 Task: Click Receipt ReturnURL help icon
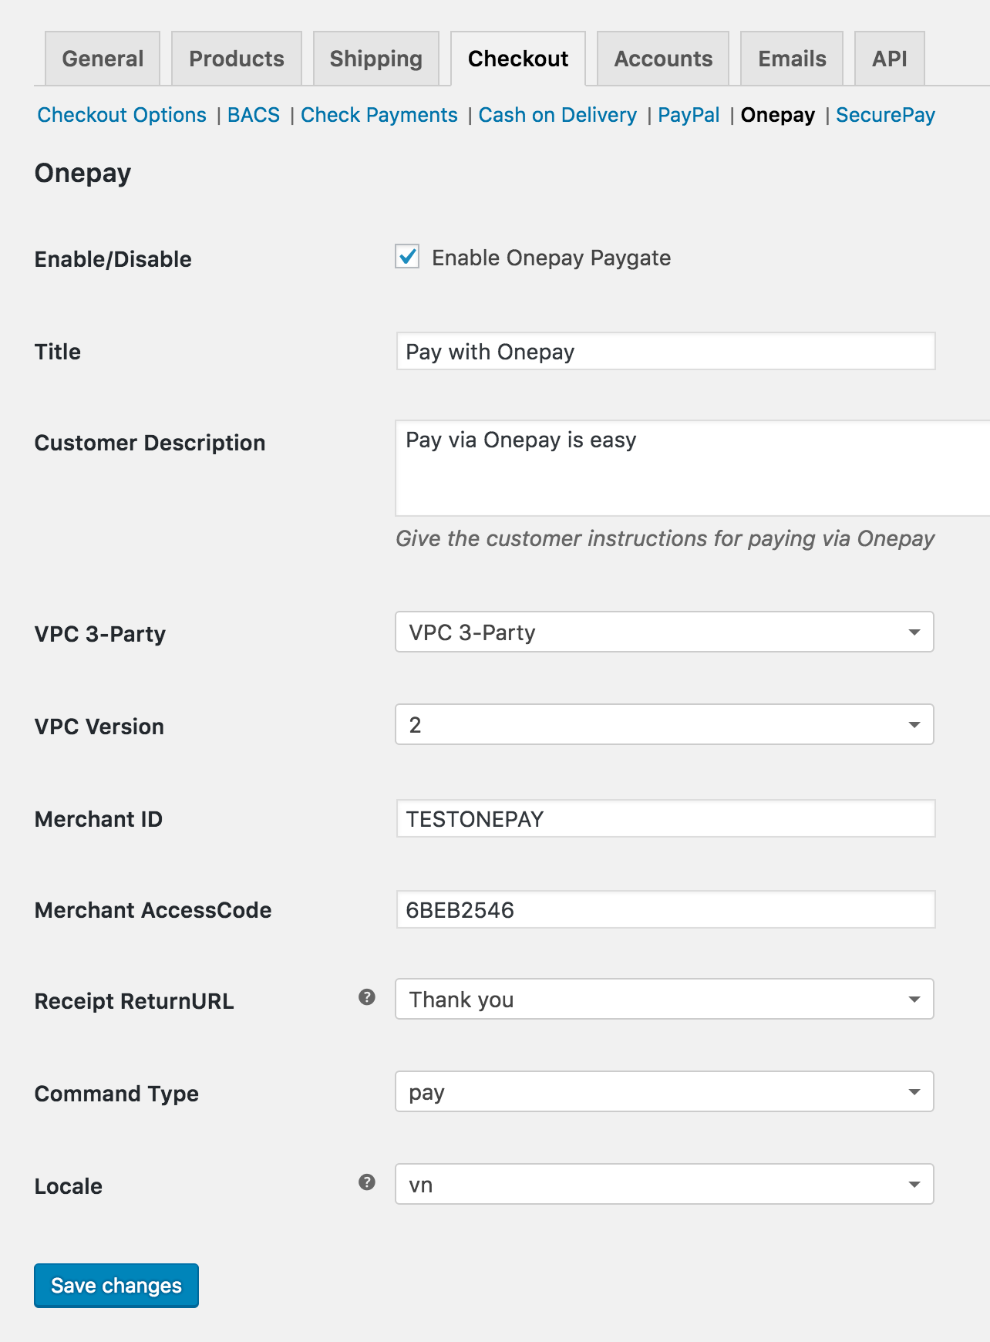367,997
